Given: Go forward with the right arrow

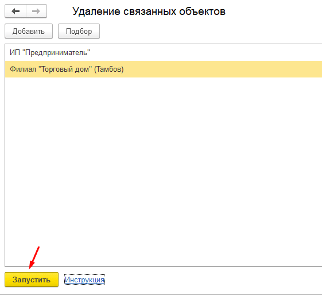Looking at the screenshot, I should pos(36,11).
